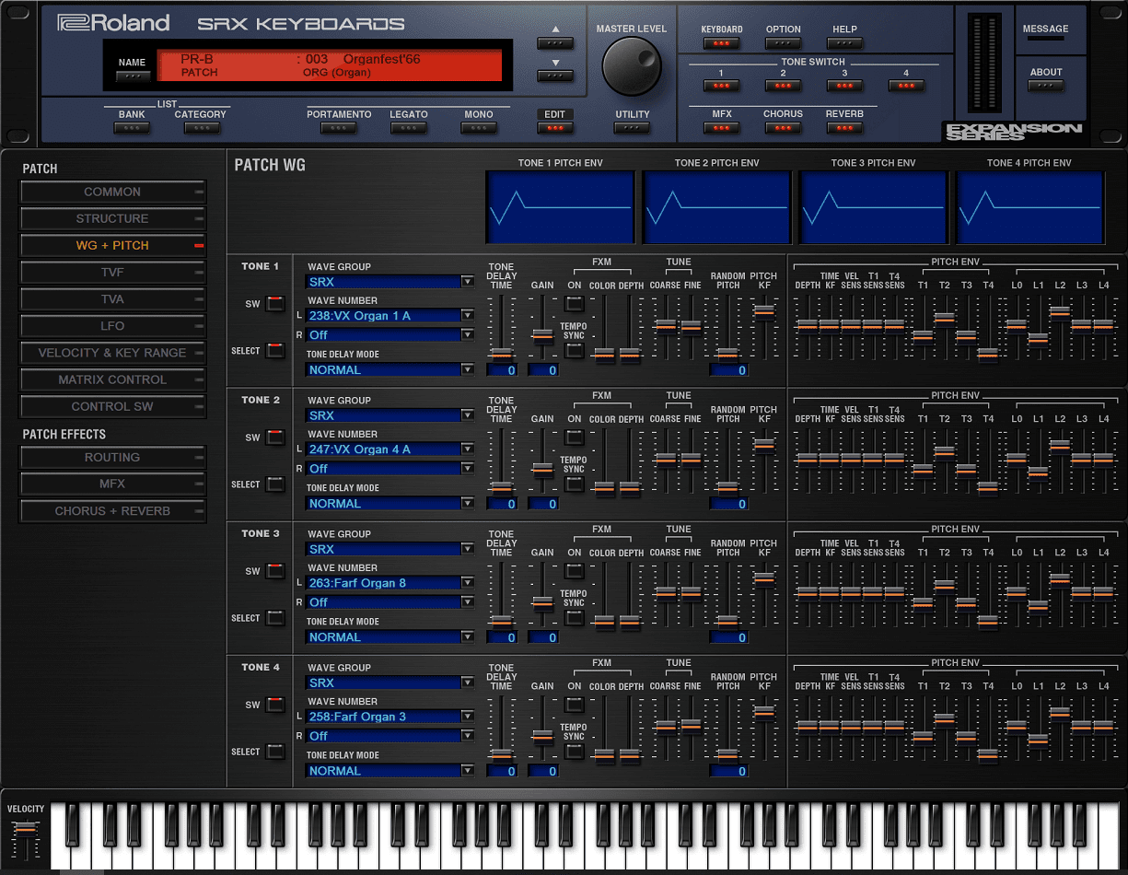Toggle Tone Switch 3
Viewport: 1128px width, 875px height.
pos(844,86)
